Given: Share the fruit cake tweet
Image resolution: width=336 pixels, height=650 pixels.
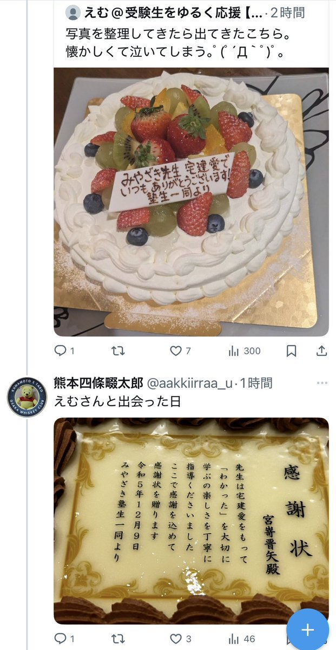Looking at the screenshot, I should tap(321, 351).
